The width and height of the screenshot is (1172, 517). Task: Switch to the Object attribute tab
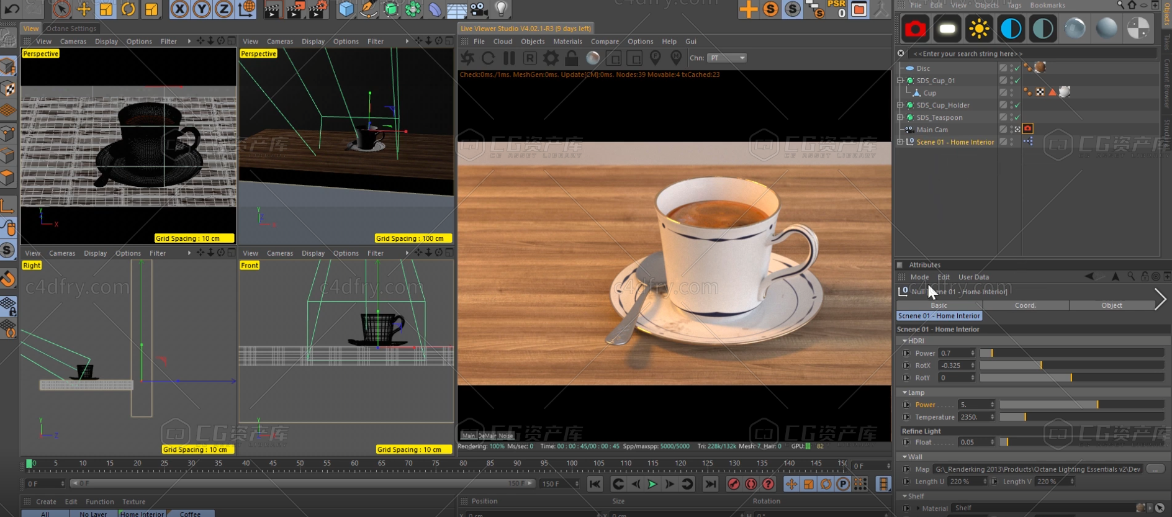[1111, 305]
